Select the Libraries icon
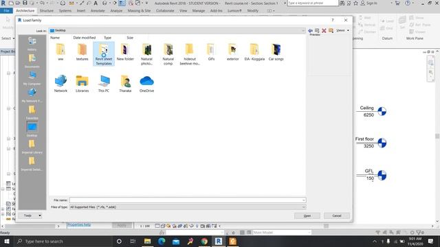 point(82,84)
